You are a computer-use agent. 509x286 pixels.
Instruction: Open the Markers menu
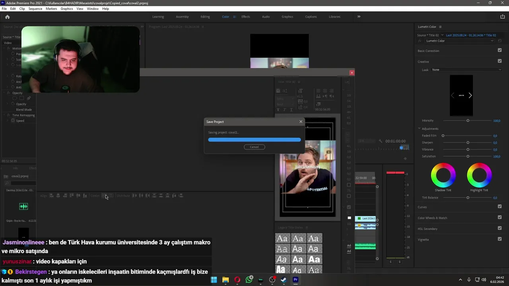(51, 9)
